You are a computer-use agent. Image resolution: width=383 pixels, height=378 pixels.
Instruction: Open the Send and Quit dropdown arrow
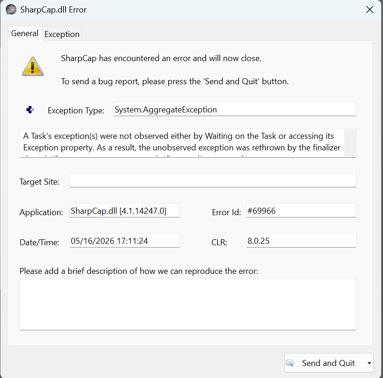(369, 363)
